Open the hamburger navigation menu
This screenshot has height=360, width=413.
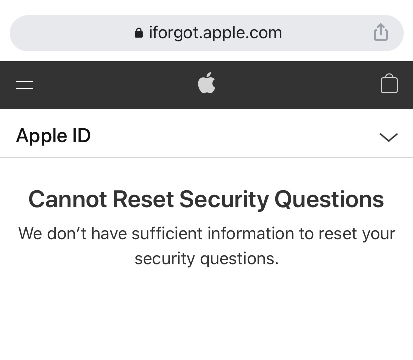24,85
